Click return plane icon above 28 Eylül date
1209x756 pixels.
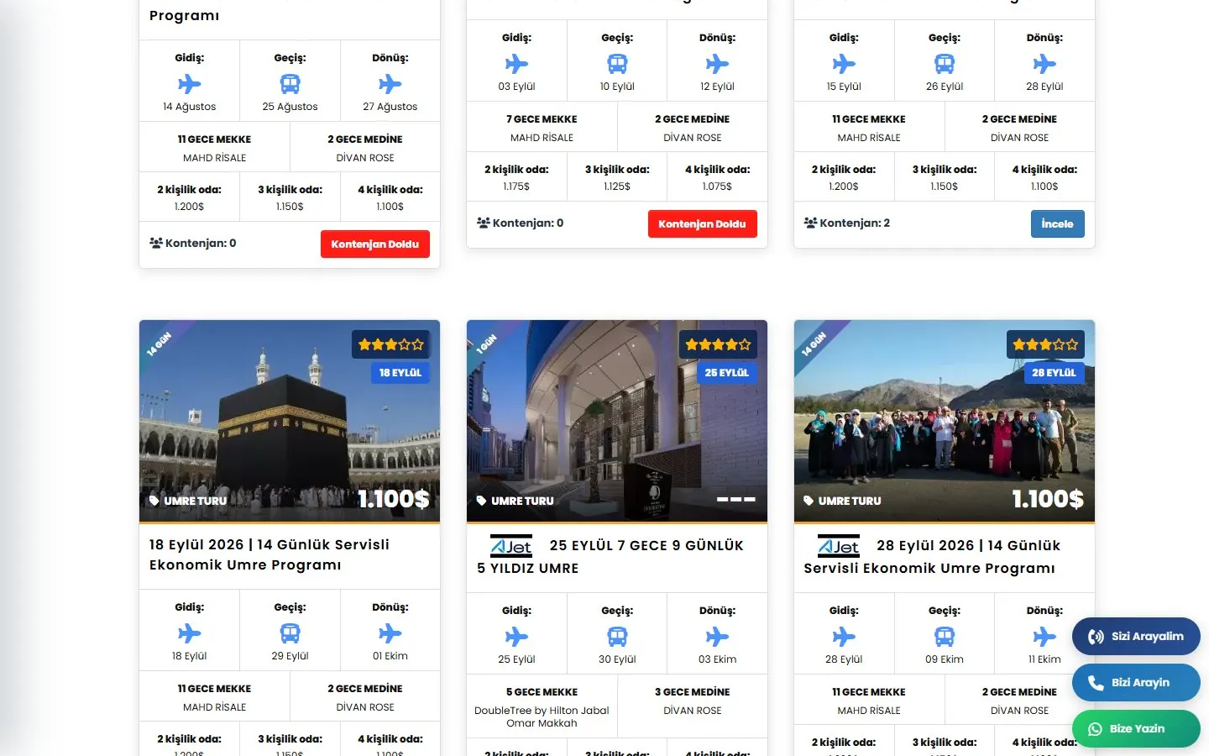(x=1044, y=64)
